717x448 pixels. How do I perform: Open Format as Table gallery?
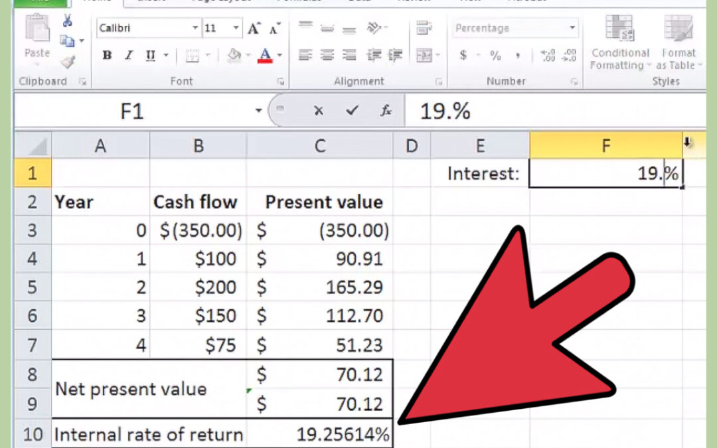click(678, 43)
